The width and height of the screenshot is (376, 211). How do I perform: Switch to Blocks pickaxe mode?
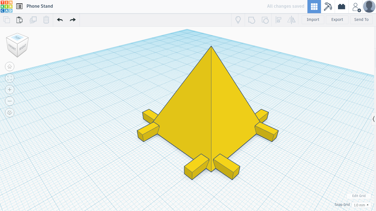click(328, 7)
